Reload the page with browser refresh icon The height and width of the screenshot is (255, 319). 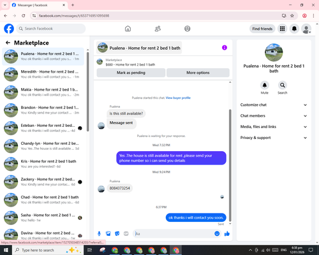coord(24,16)
